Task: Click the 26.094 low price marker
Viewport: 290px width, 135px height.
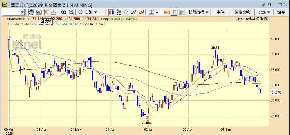Action: (147, 123)
